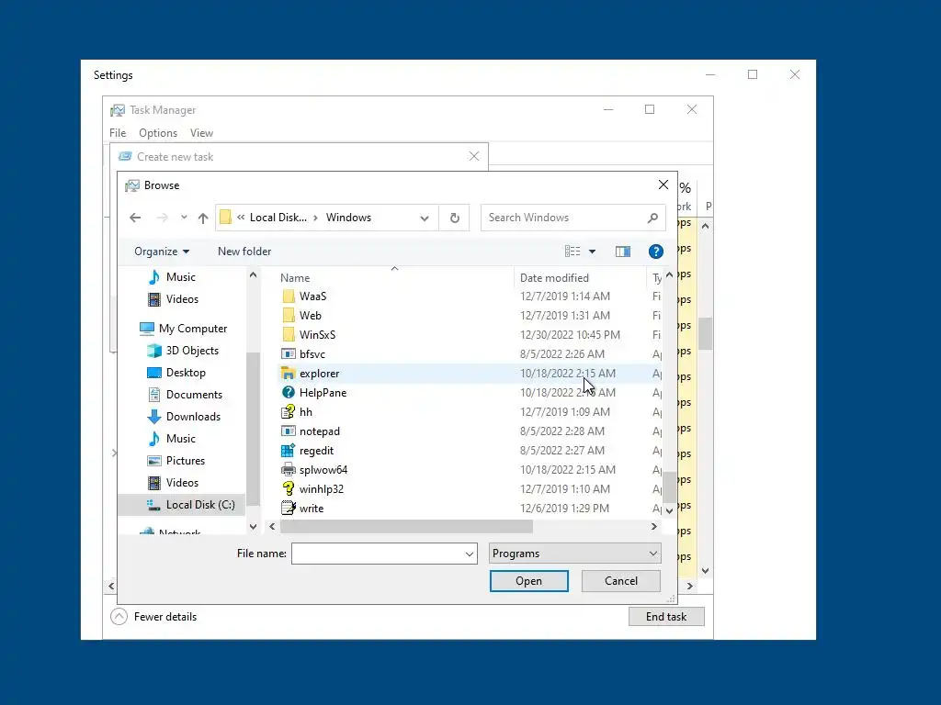Toggle the preview pane icon
Screen dimensions: 941x705
tap(623, 252)
